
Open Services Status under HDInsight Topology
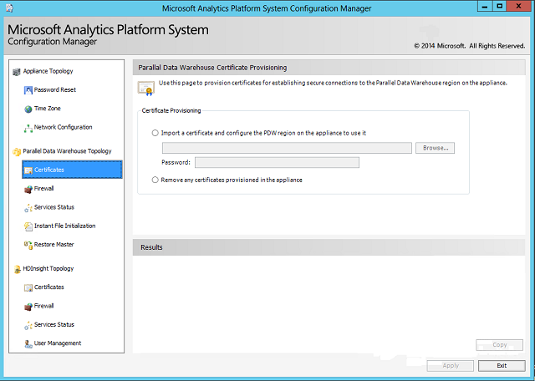click(53, 325)
